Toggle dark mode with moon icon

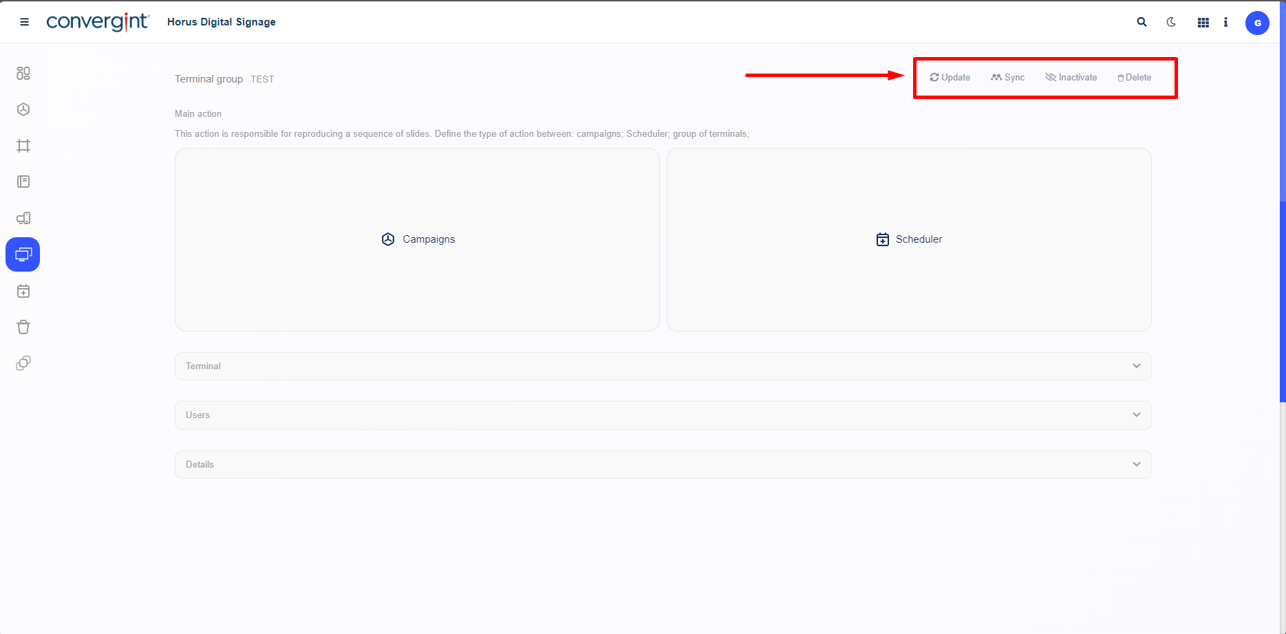point(1171,22)
